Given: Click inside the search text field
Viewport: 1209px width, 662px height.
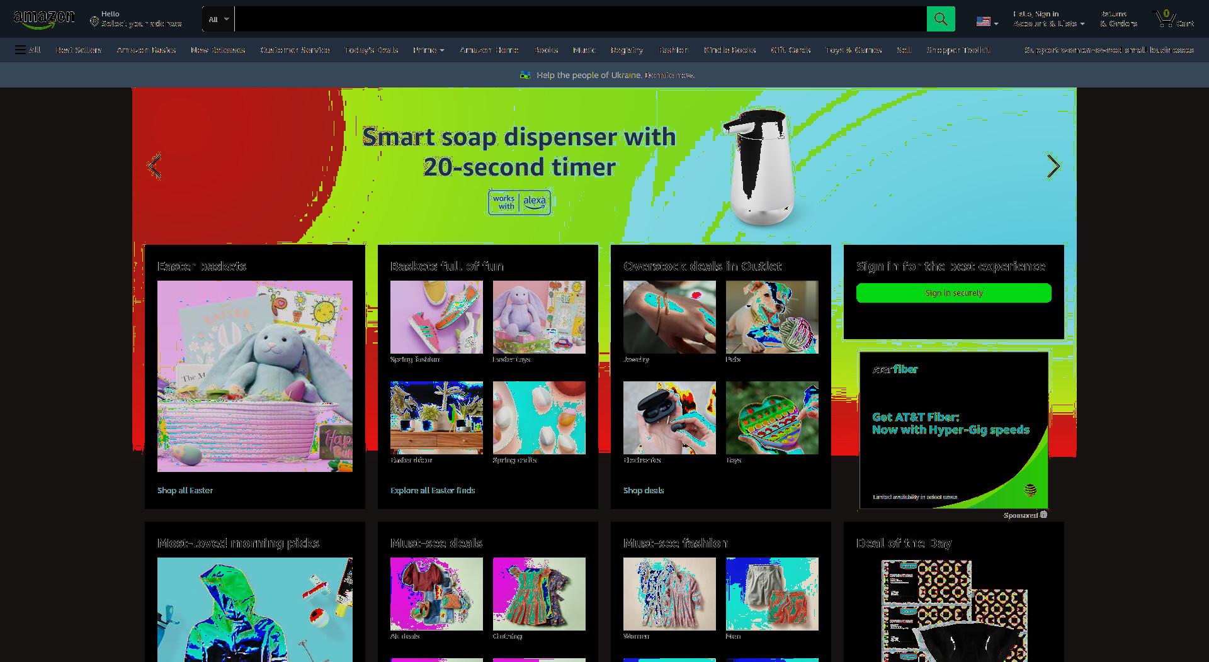Looking at the screenshot, I should point(581,19).
